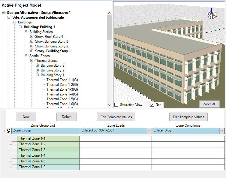Select Thermal Zone 1-3(G) in the tree
The image size is (226, 178).
pyautogui.click(x=62, y=89)
